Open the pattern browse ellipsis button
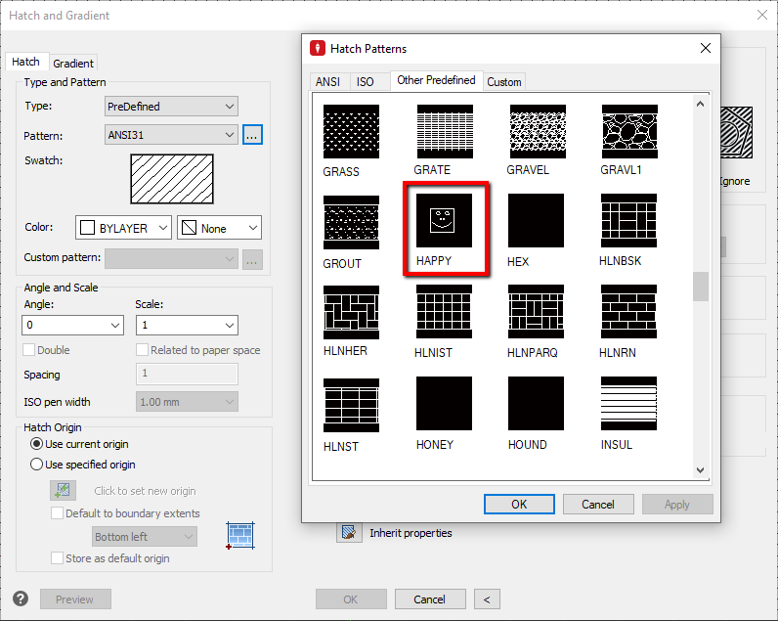This screenshot has height=621, width=778. pos(252,136)
